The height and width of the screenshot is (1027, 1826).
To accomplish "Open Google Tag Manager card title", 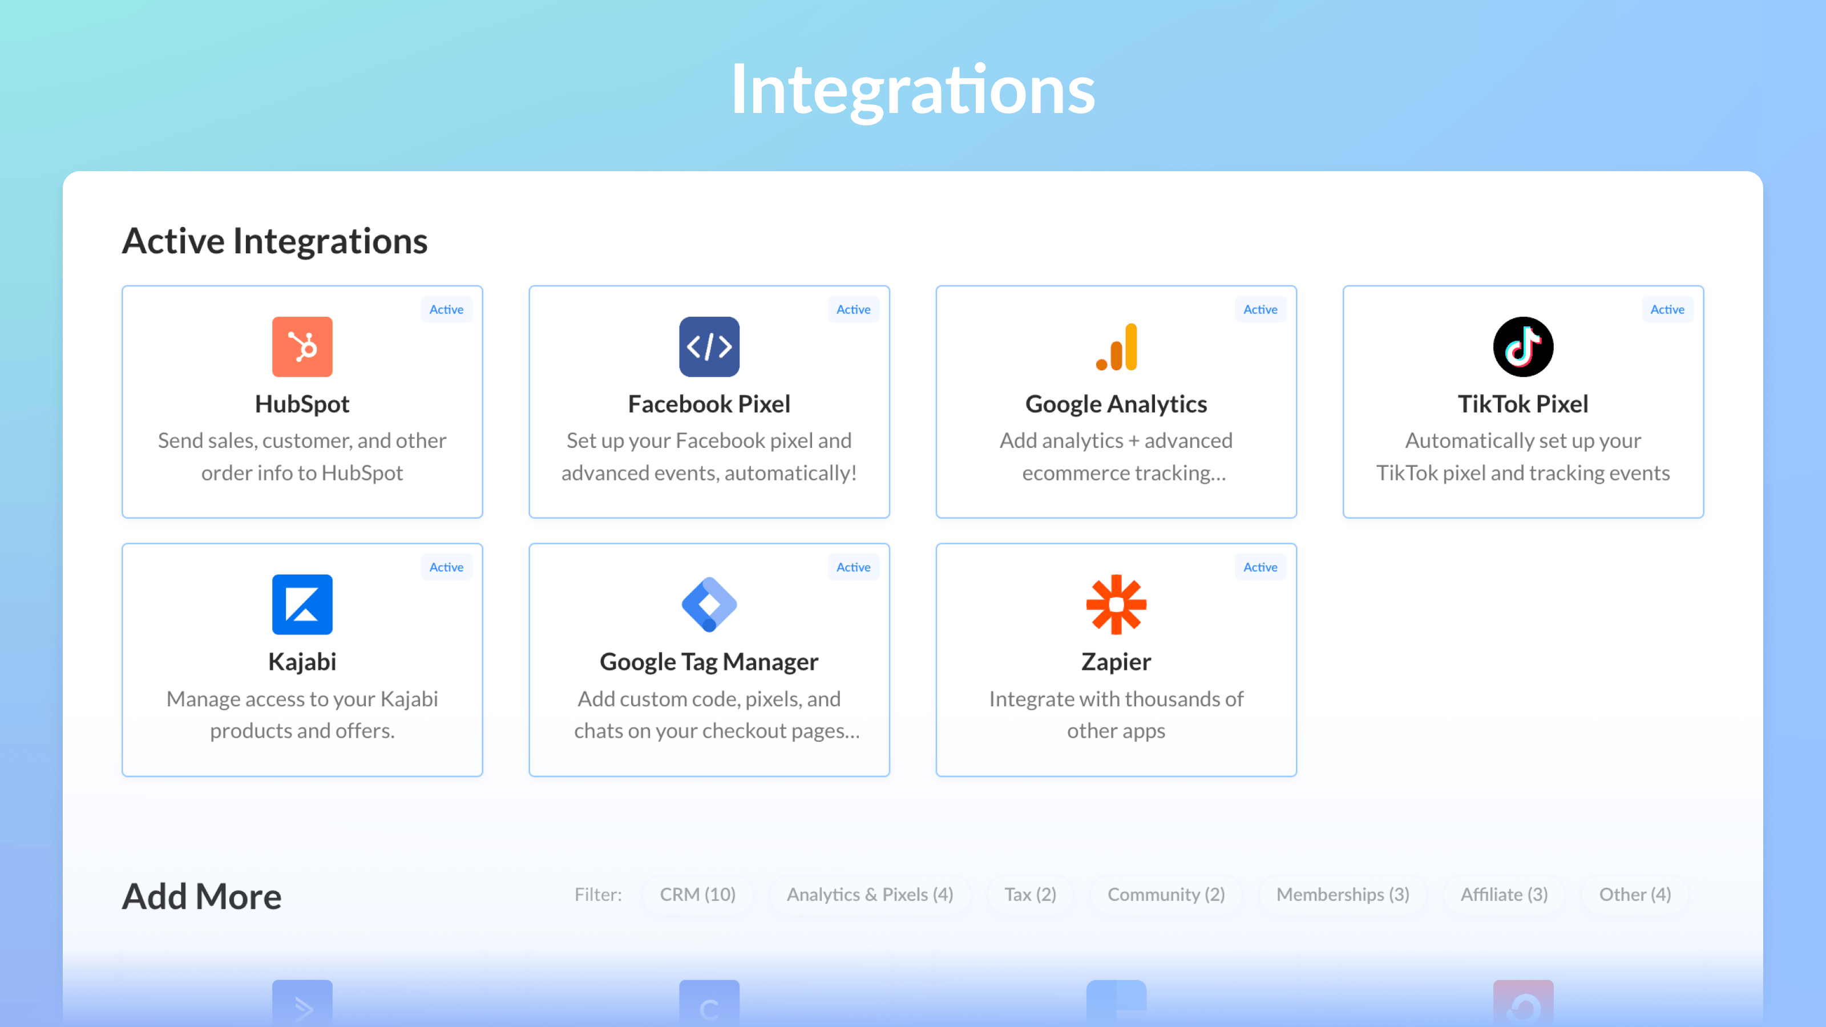I will coord(709,661).
